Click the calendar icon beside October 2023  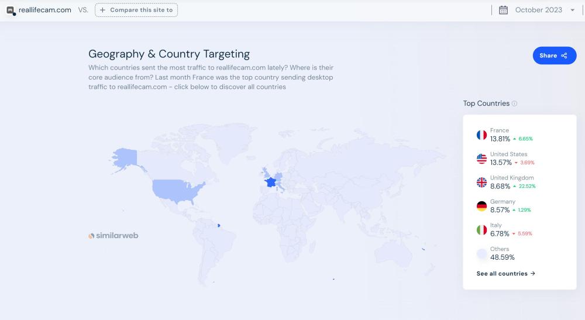[503, 10]
